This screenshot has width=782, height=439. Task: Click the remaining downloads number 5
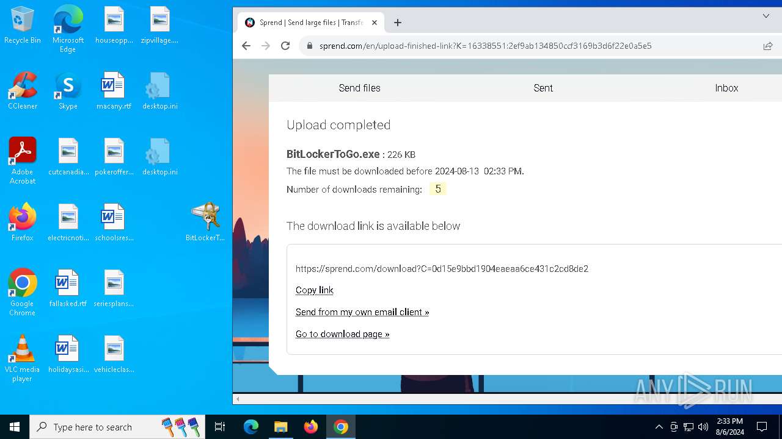[438, 189]
